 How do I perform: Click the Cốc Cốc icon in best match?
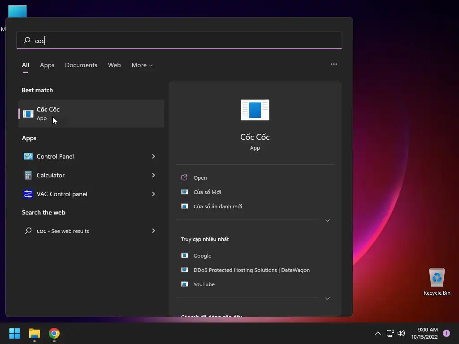pos(28,114)
